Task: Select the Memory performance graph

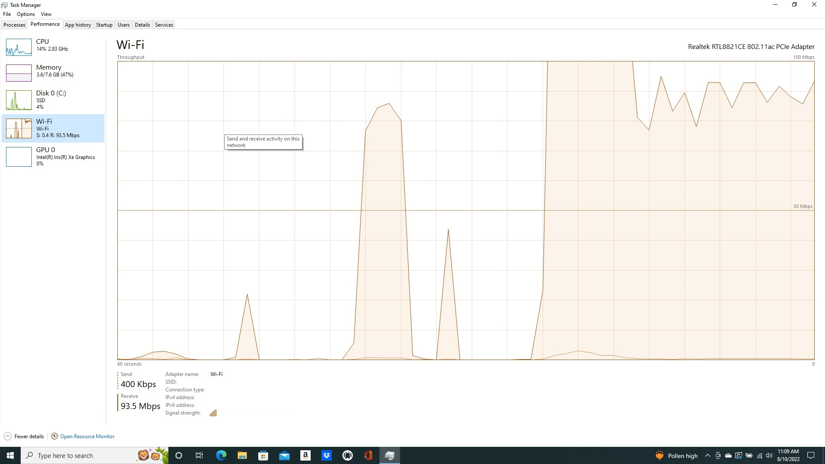Action: coord(53,73)
